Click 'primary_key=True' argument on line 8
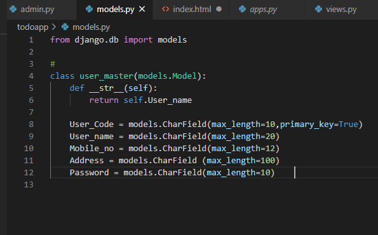Screen dimensions: 378x235 pyautogui.click(x=319, y=124)
